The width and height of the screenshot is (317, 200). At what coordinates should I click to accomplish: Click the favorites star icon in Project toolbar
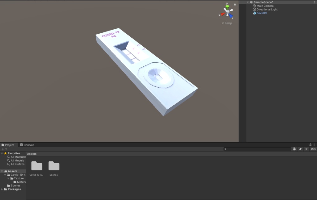306,149
